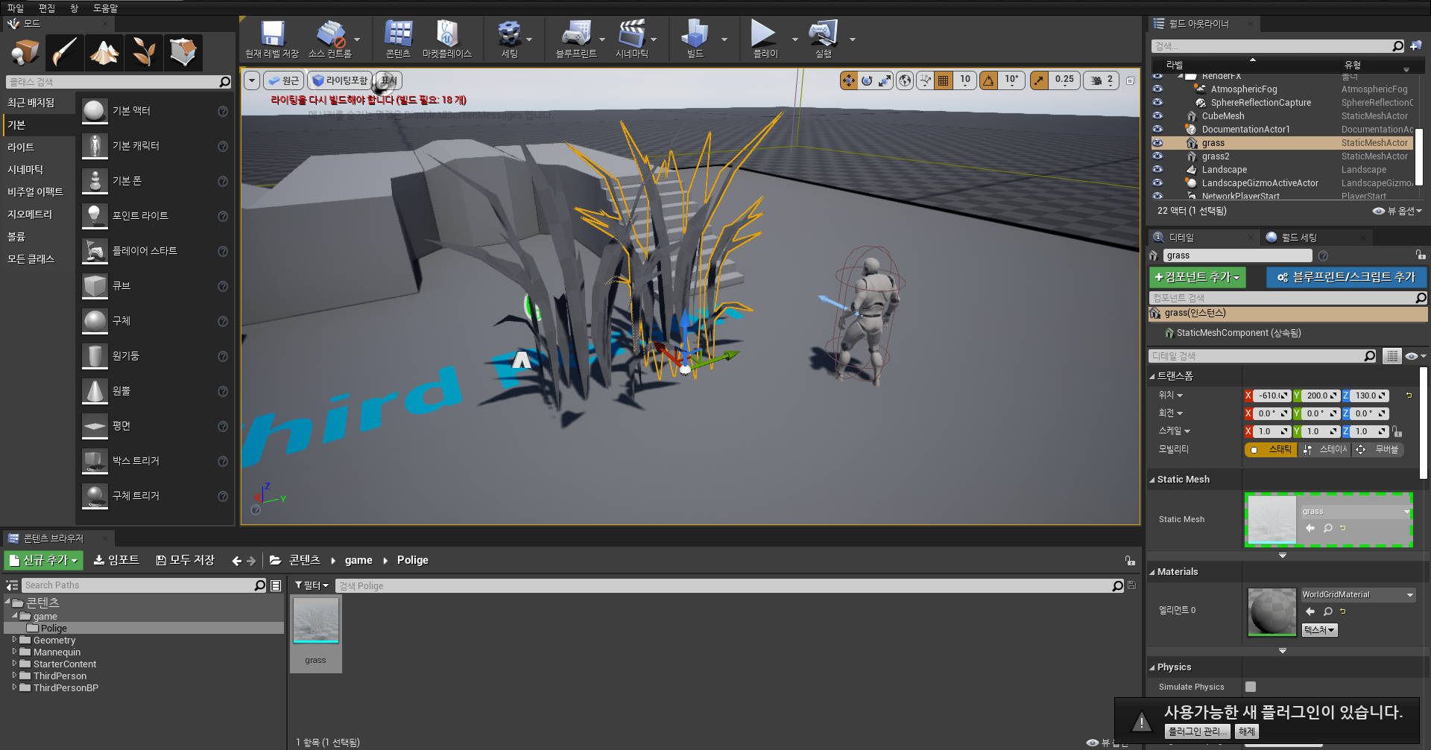Open Static Mesh grass asset dropdown
Viewport: 1431px width, 750px height.
(1356, 512)
